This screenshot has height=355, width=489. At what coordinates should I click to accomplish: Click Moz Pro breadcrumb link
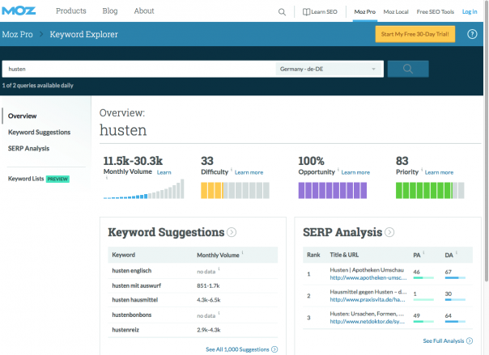18,34
